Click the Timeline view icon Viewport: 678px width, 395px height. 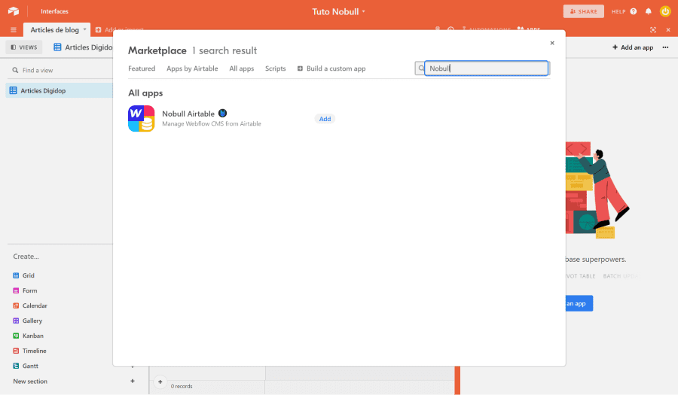(x=16, y=351)
